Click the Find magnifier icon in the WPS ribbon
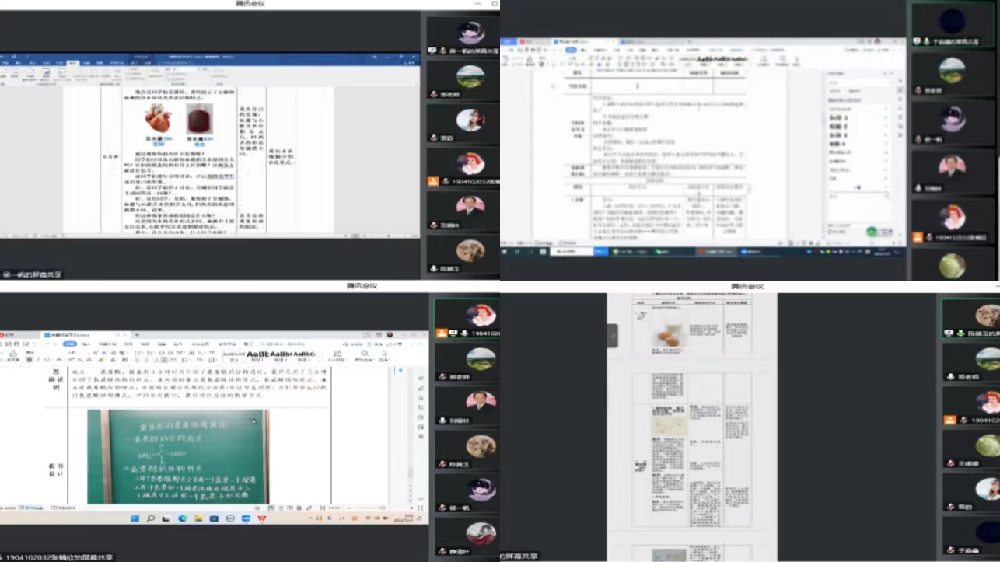The height and width of the screenshot is (562, 1000). pos(365,354)
